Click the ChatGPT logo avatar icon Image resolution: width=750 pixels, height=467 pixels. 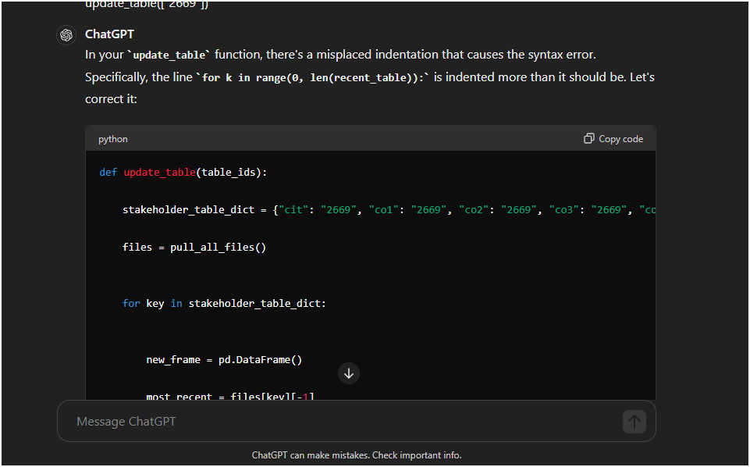coord(66,35)
